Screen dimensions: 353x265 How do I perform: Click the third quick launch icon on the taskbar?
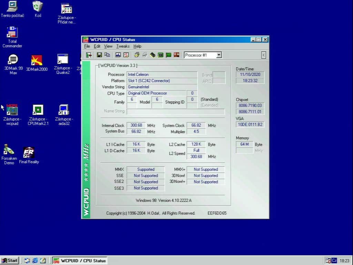click(43, 261)
